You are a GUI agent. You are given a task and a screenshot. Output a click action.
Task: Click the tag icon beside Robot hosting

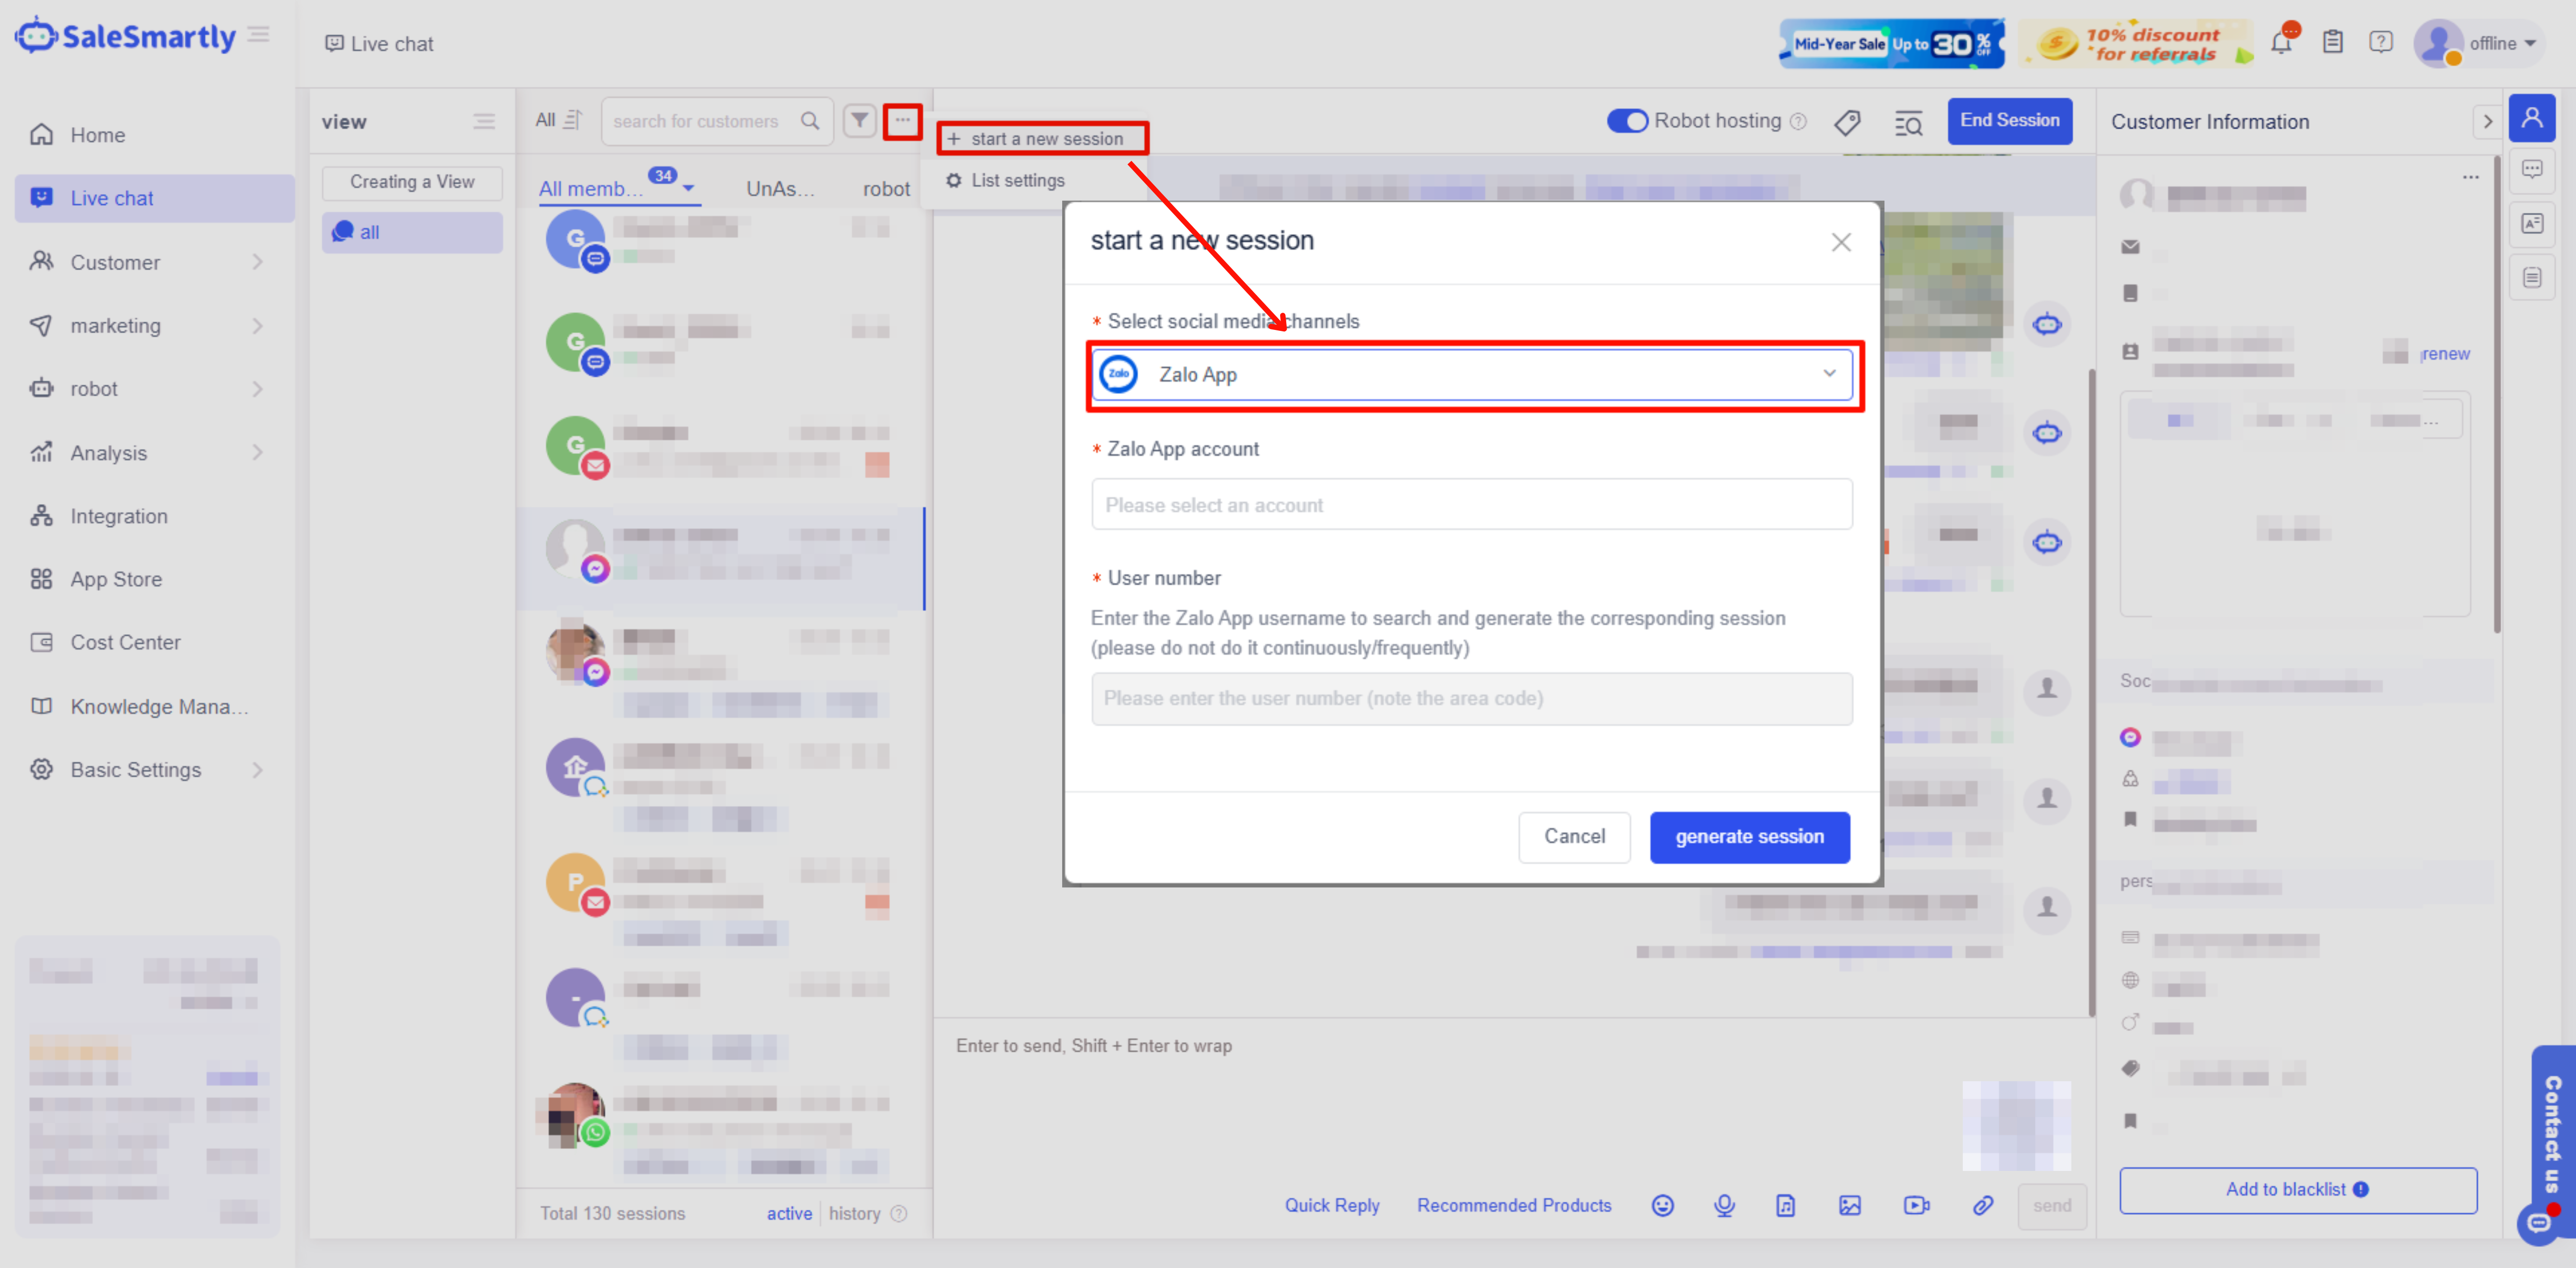1847,122
